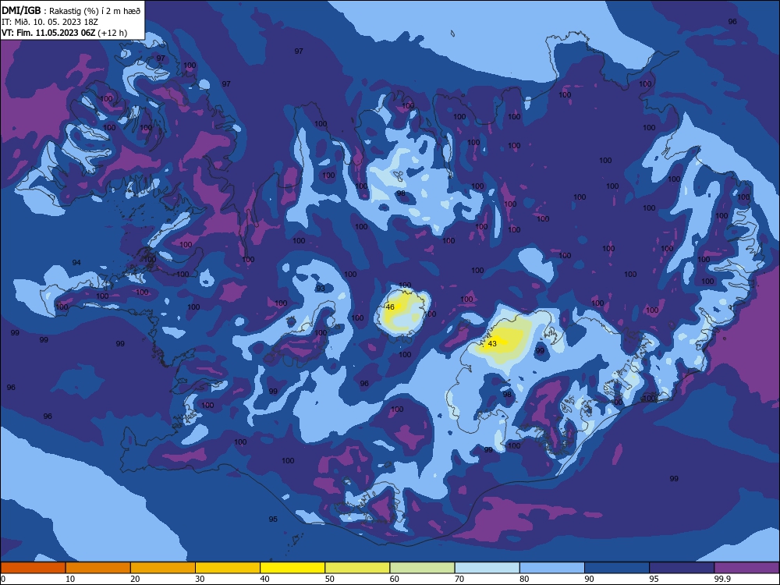Click the '43' humidity value on the map
Image resolution: width=780 pixels, height=585 pixels.
(492, 344)
